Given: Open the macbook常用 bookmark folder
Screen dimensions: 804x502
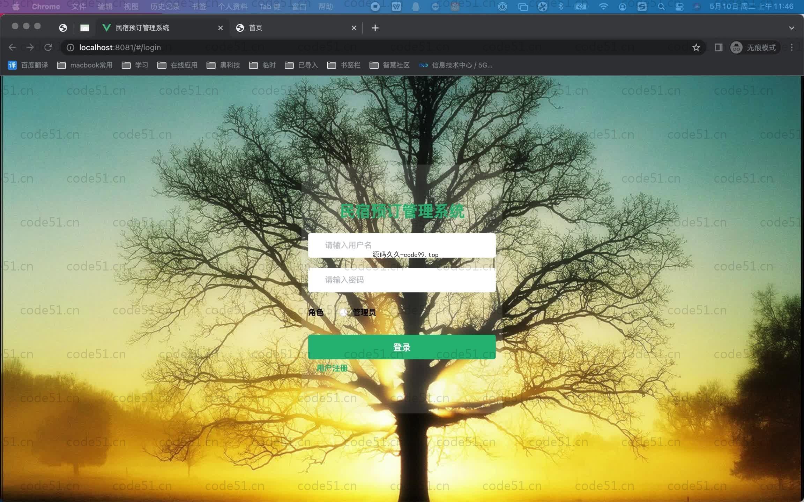Looking at the screenshot, I should pos(85,65).
